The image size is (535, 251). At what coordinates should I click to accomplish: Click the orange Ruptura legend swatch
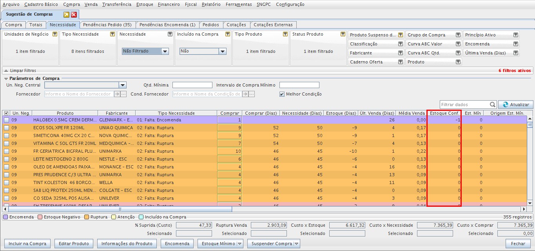pyautogui.click(x=86, y=217)
